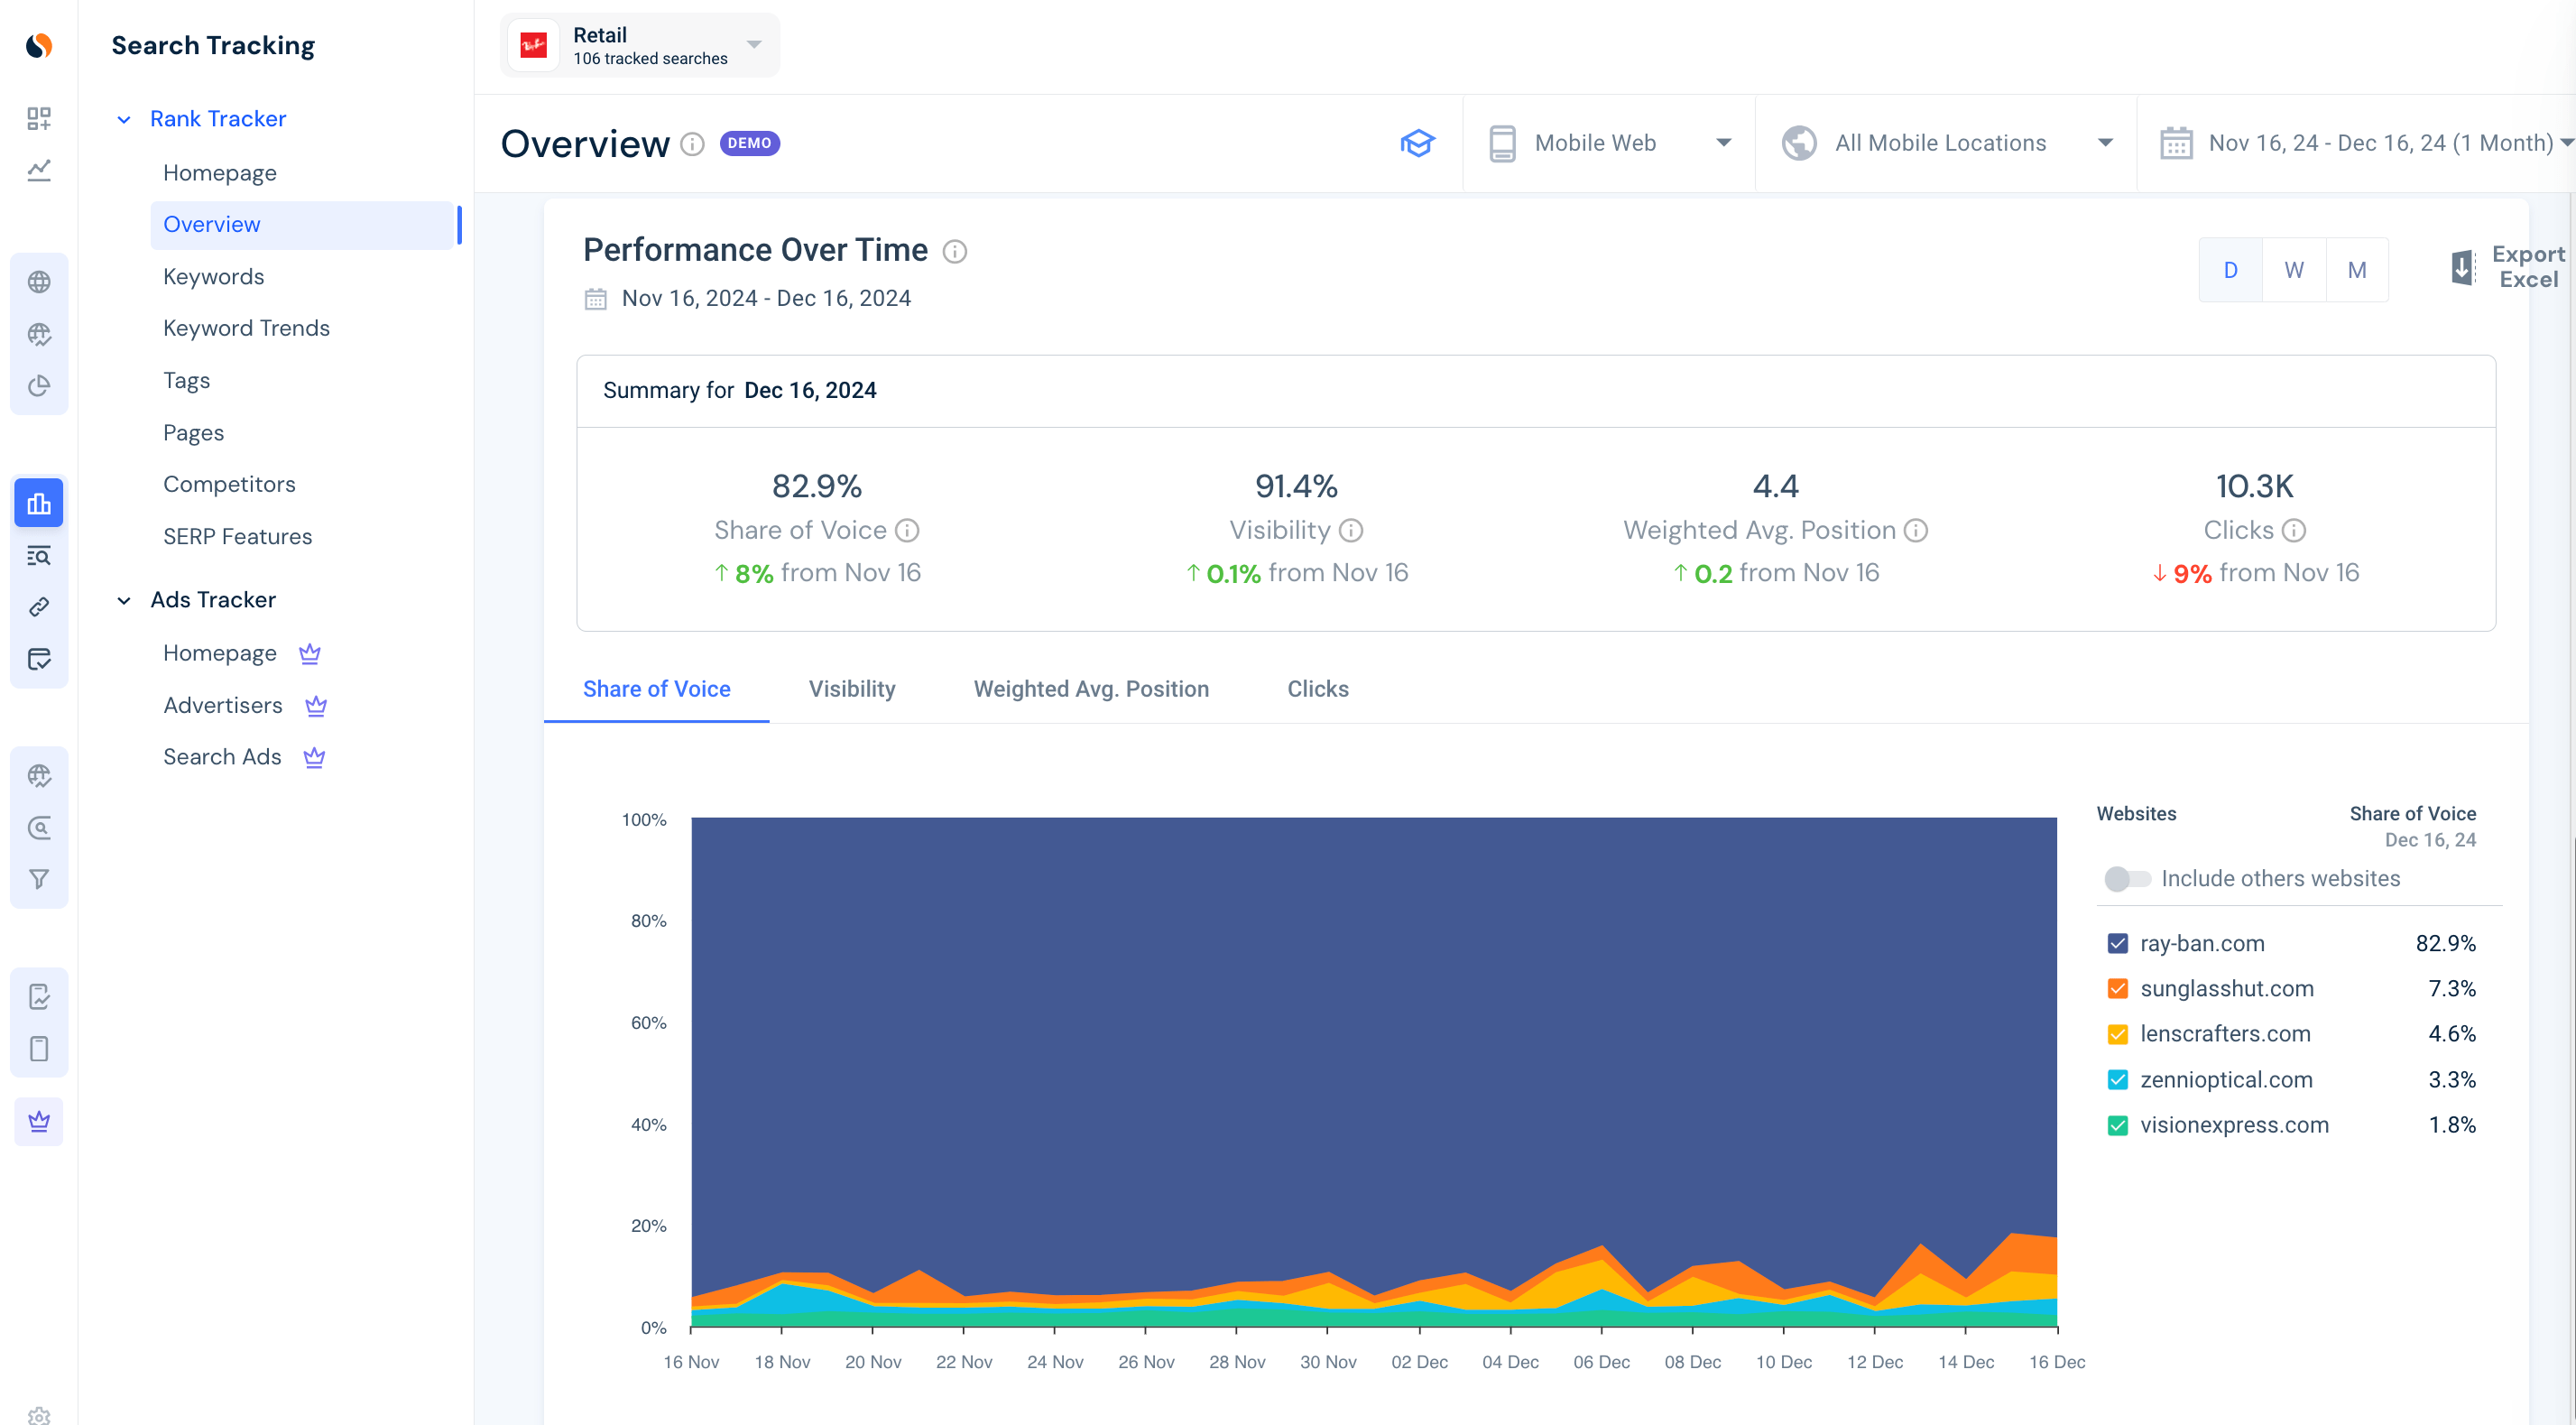The image size is (2576, 1425).
Task: Open the Clicks tab
Action: tap(1317, 689)
